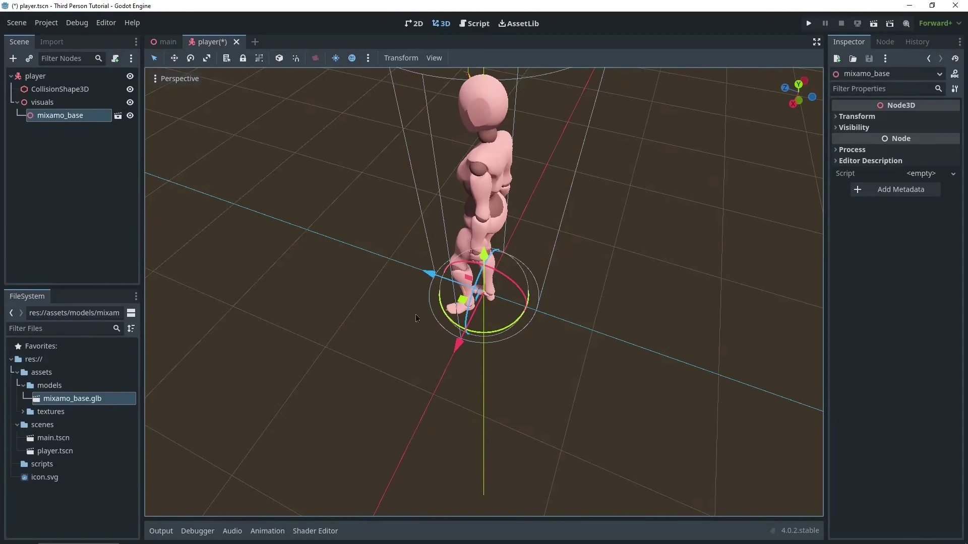Open the Debug menu
968x544 pixels.
(77, 23)
